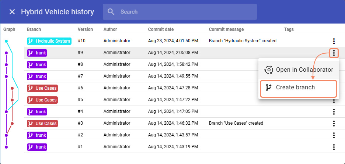Open the three-dot menu for version #1
The height and width of the screenshot is (164, 345).
tap(334, 147)
